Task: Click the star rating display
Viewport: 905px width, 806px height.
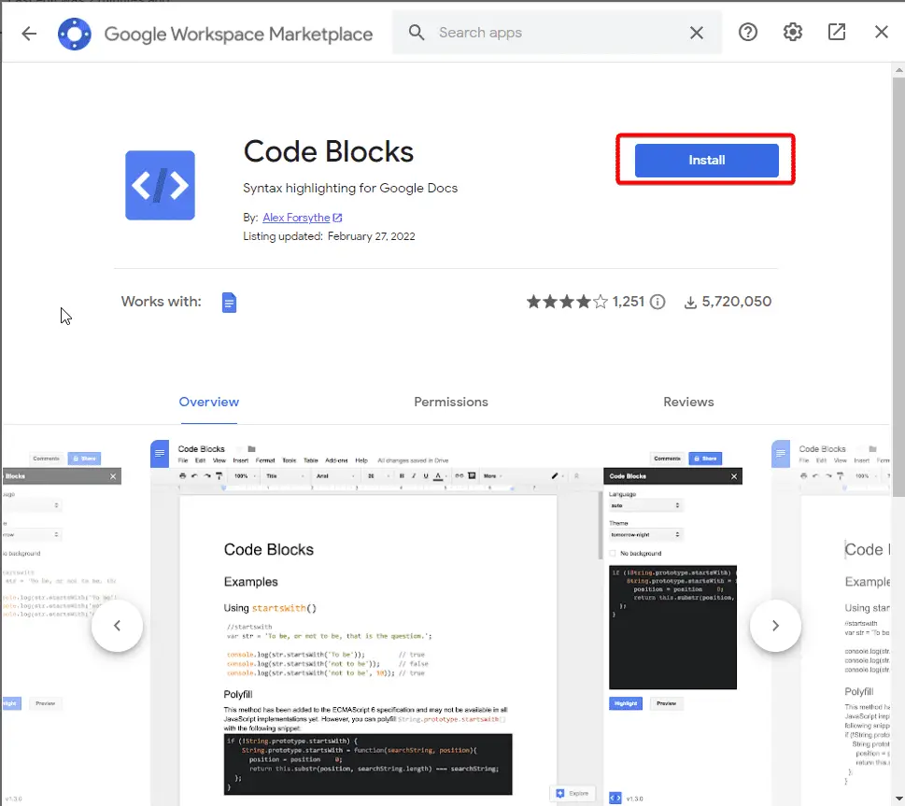Action: (567, 302)
